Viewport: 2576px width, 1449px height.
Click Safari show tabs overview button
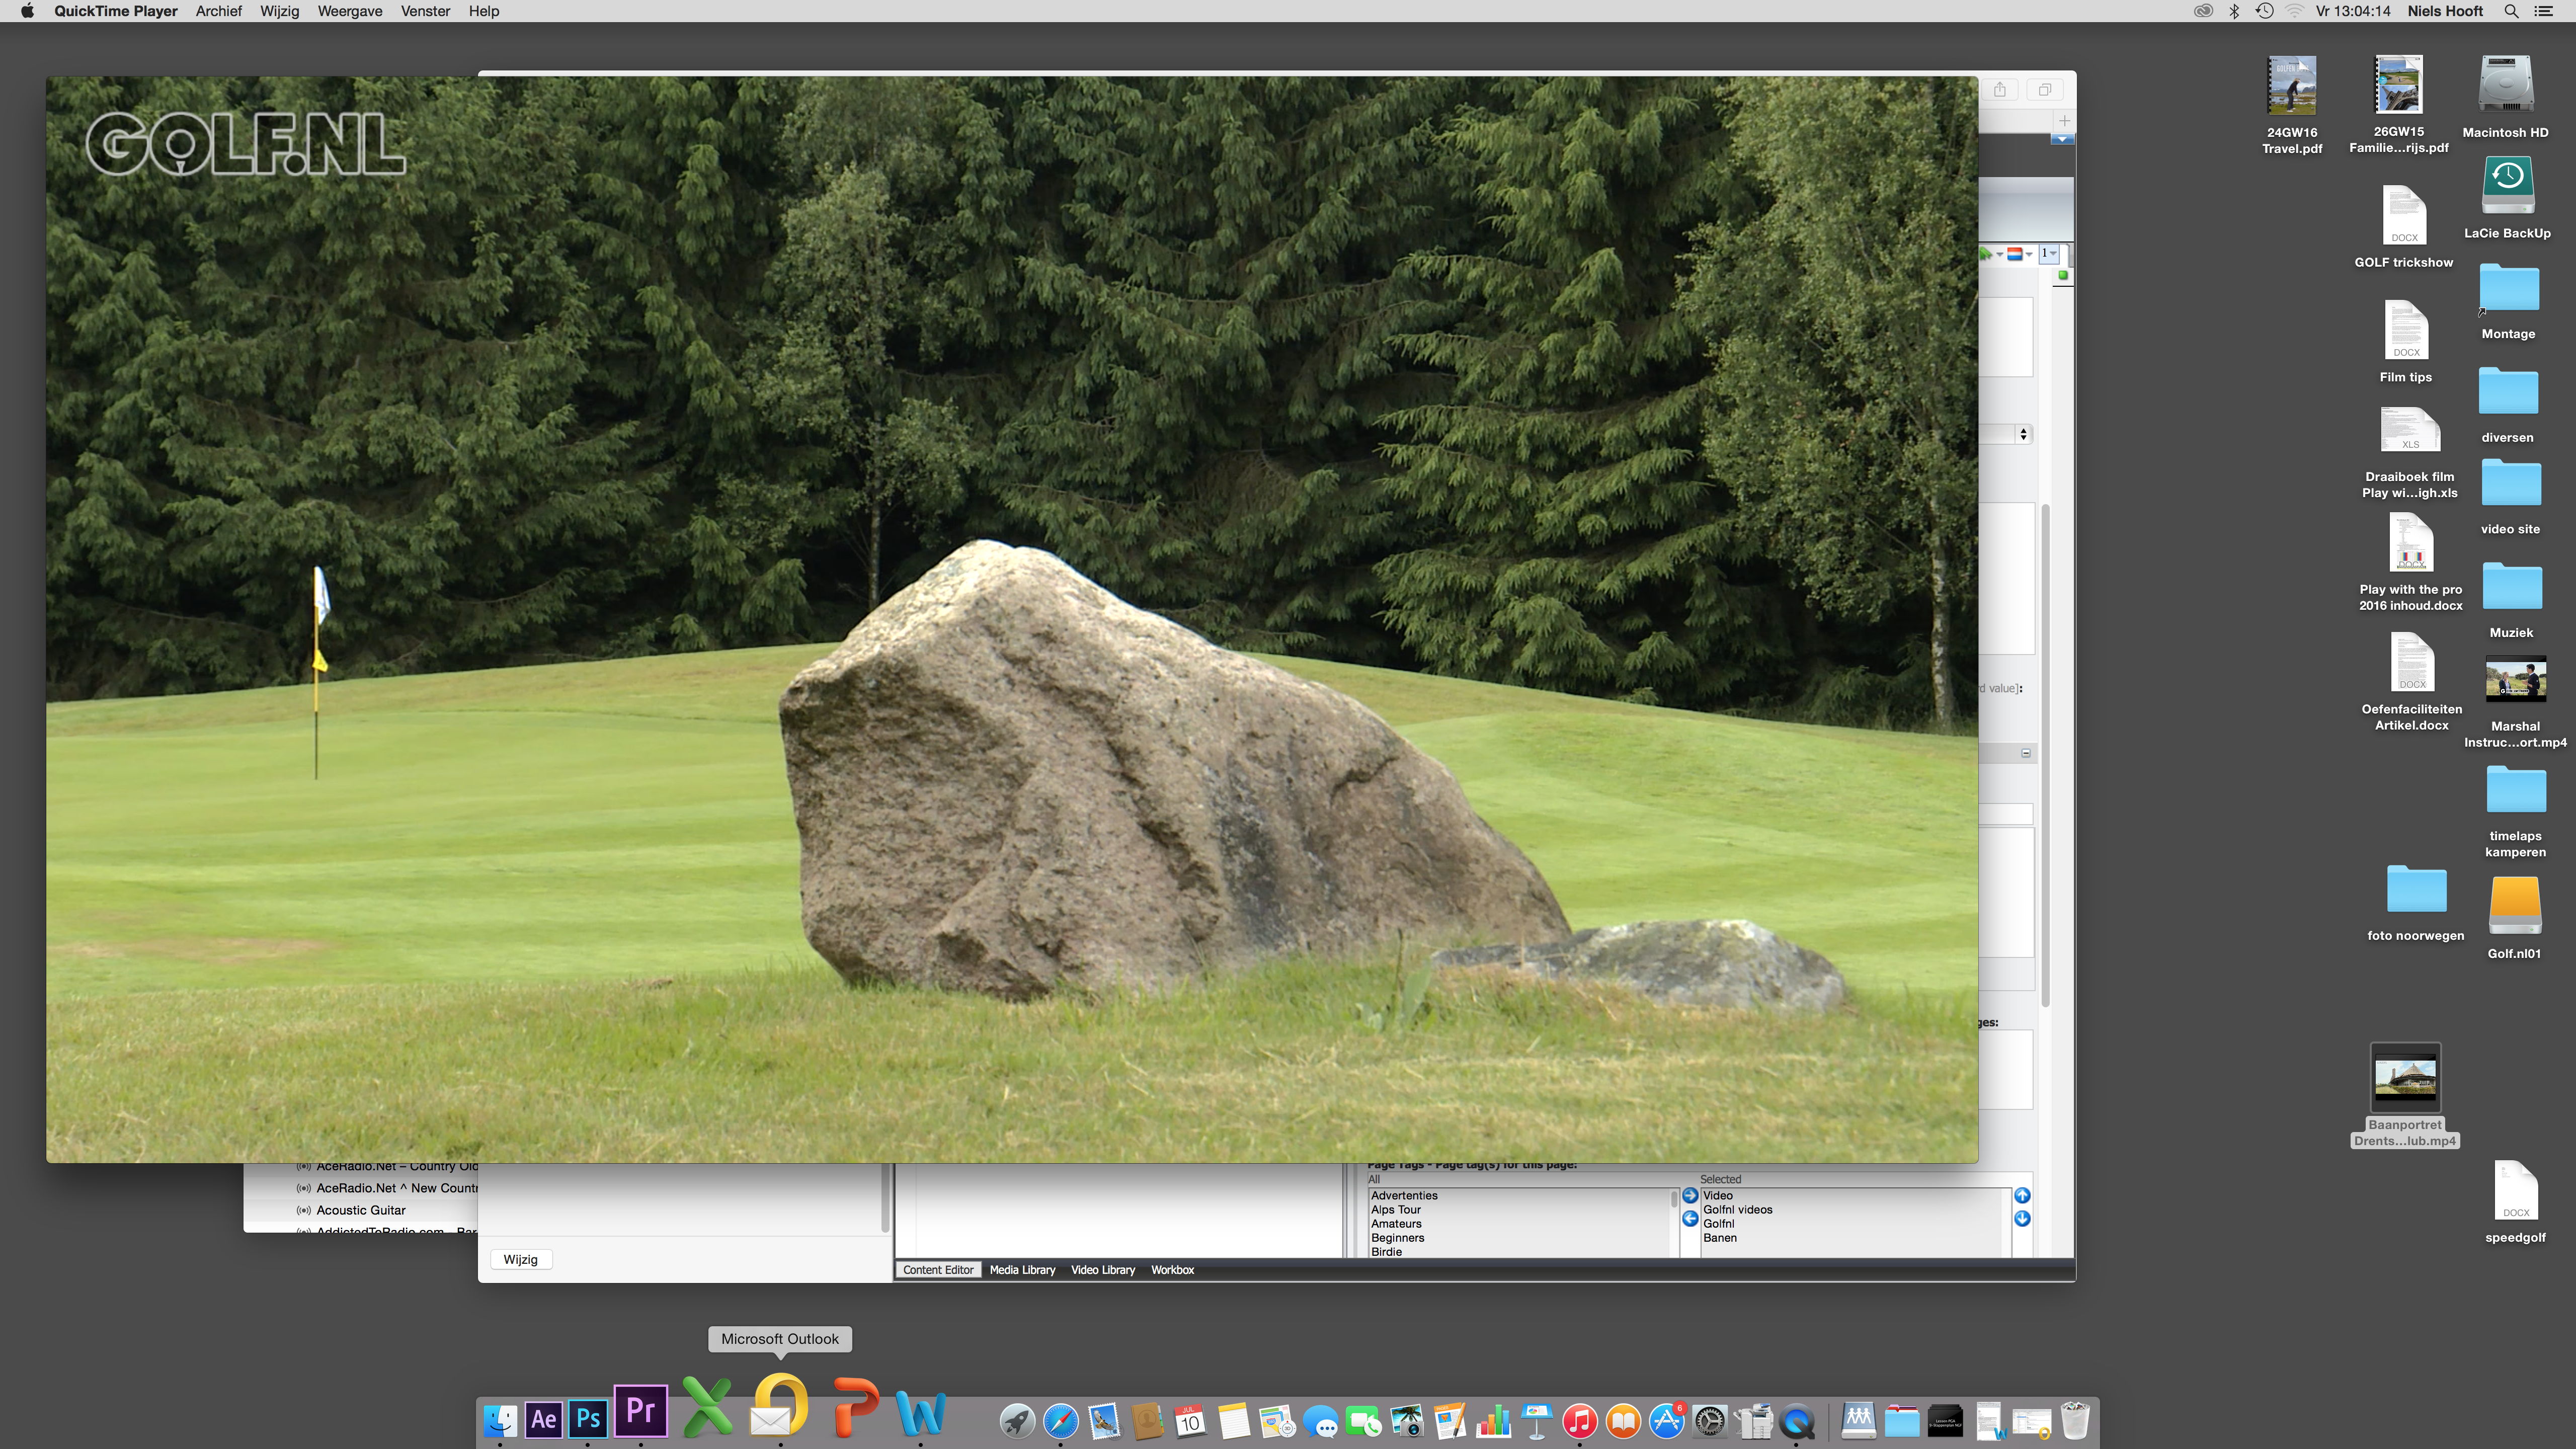(2045, 90)
